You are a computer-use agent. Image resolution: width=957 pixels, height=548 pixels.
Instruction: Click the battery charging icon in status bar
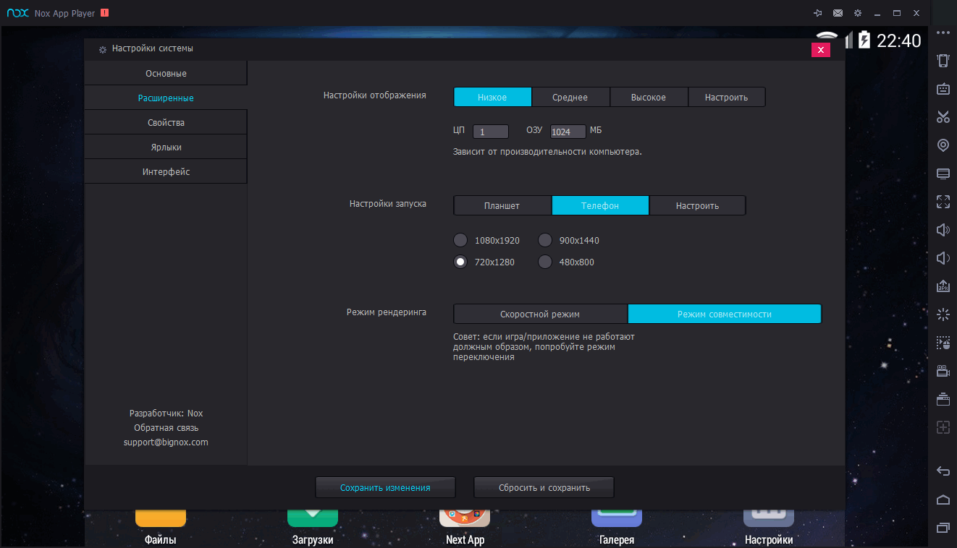coord(864,40)
